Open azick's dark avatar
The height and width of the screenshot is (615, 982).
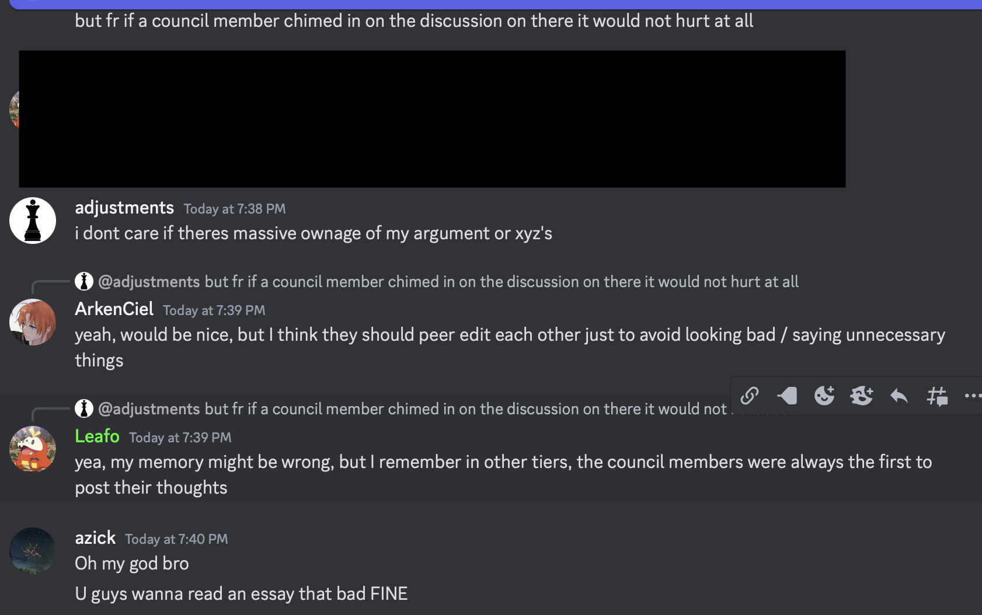(33, 551)
